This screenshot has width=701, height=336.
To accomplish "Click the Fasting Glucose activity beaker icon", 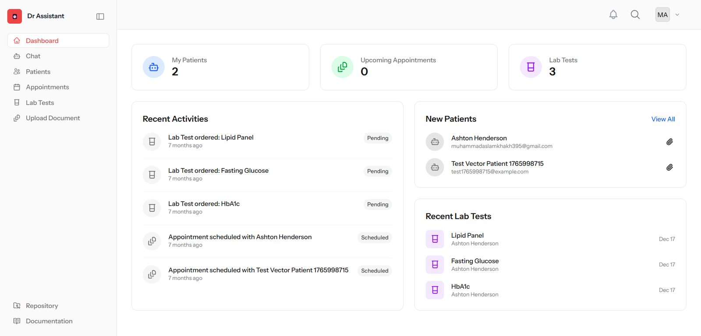I will 152,175.
